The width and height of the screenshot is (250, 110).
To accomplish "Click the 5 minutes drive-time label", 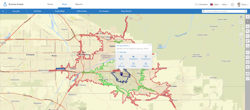I will (117, 71).
